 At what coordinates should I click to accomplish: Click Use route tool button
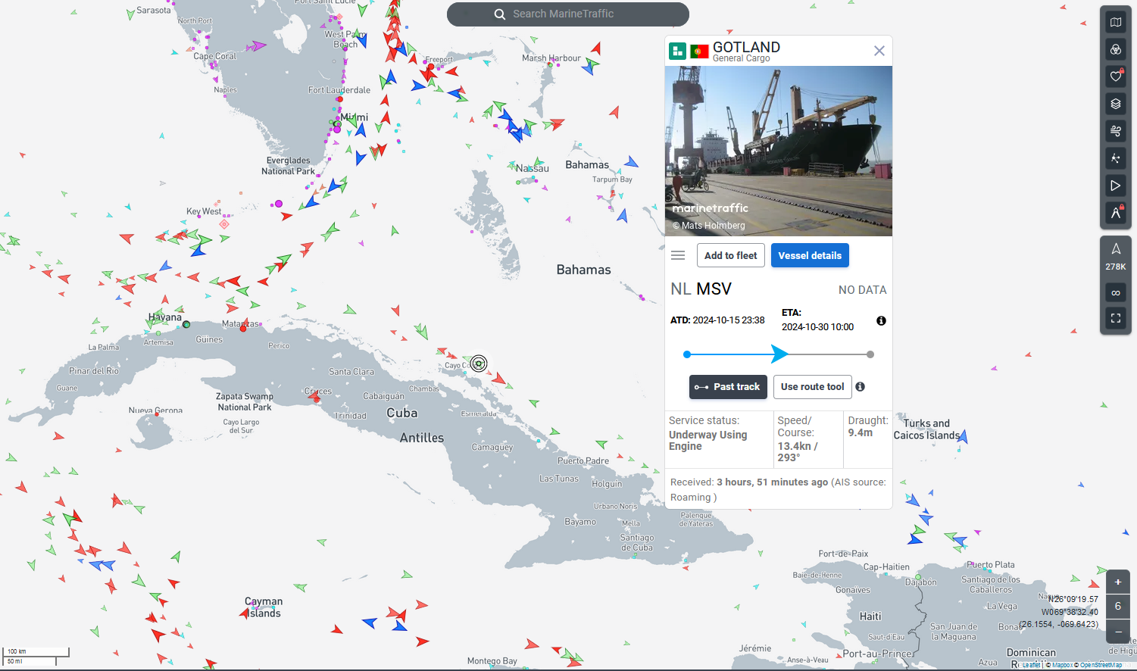[813, 386]
